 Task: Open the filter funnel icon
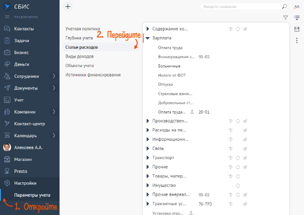(x=285, y=18)
